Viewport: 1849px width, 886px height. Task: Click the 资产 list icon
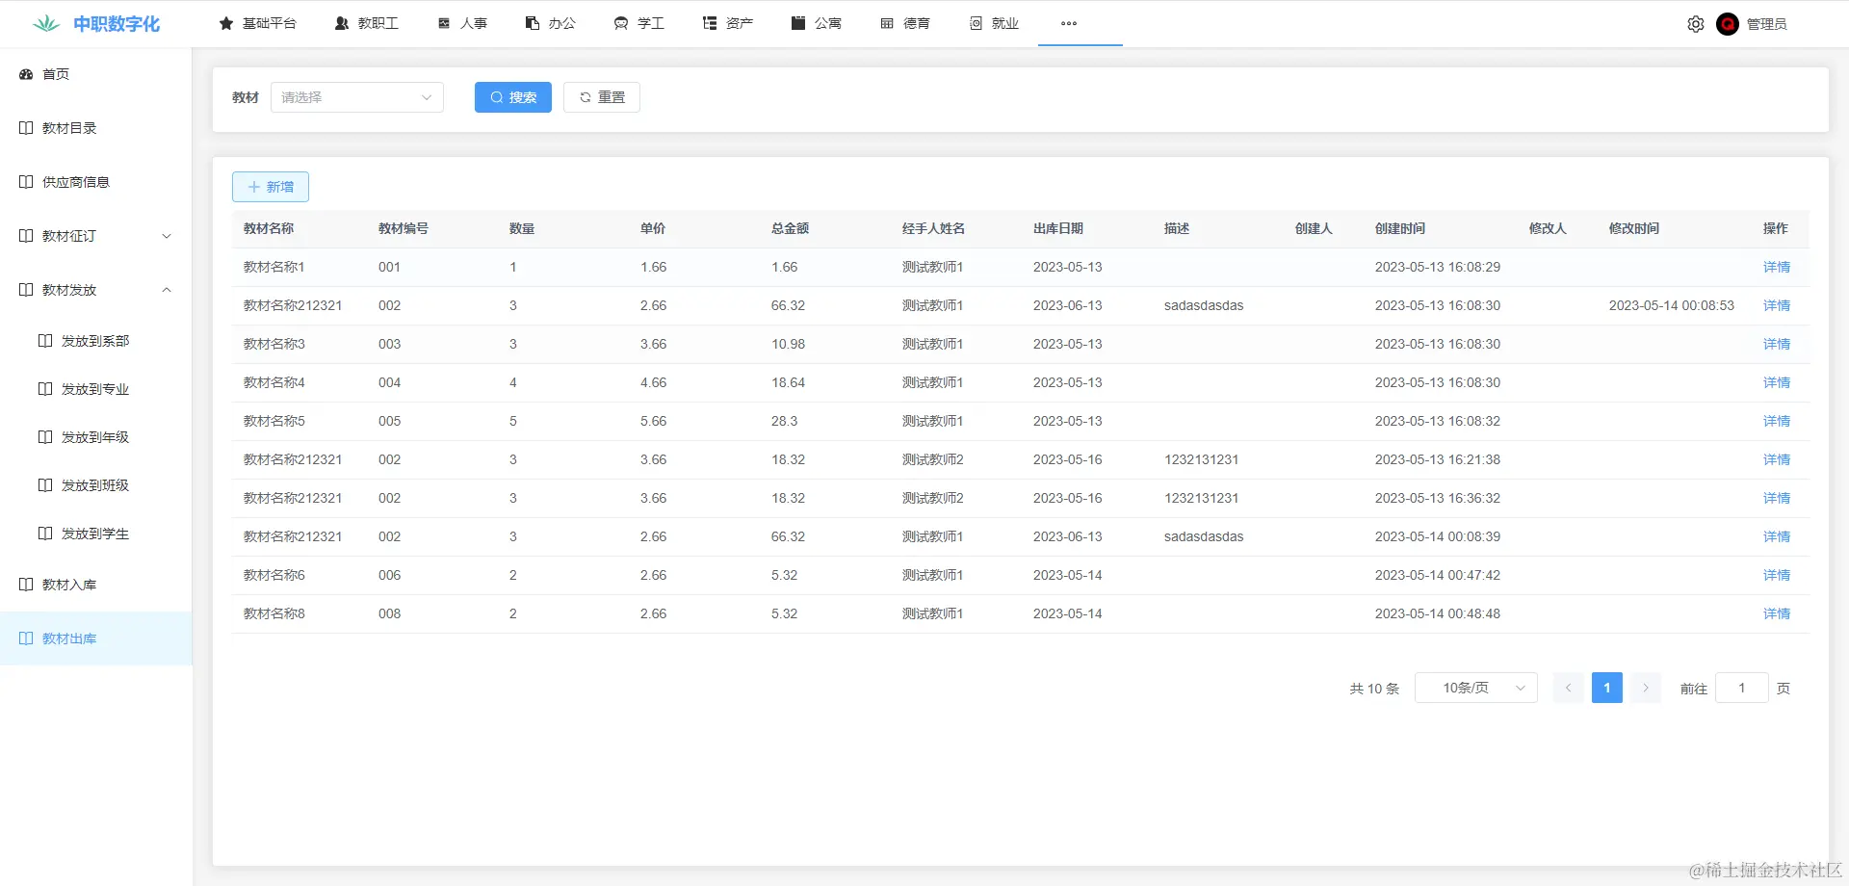click(710, 23)
